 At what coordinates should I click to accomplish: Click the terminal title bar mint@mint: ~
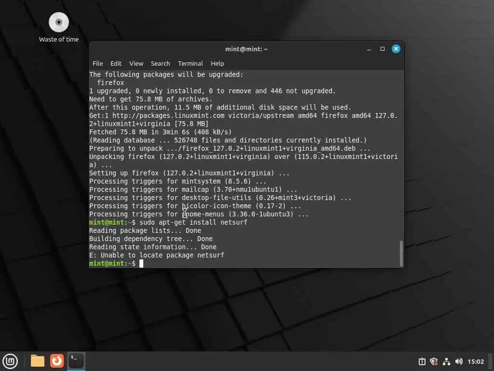click(247, 49)
